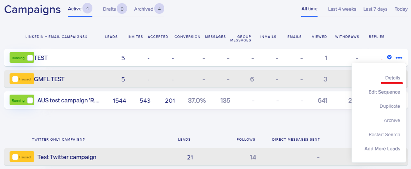
Task: Click the Active count badge showing 4
Action: point(87,9)
